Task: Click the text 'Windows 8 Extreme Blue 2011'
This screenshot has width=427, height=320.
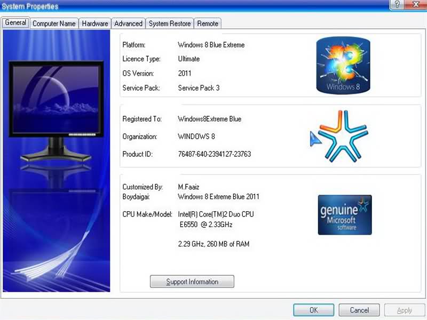Action: pos(218,196)
